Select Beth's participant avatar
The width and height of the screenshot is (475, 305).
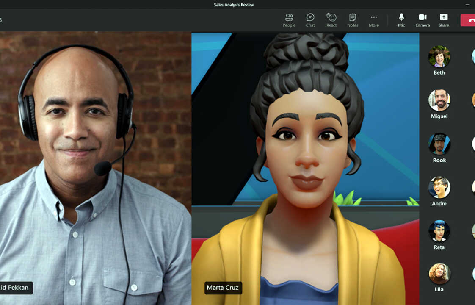[439, 56]
